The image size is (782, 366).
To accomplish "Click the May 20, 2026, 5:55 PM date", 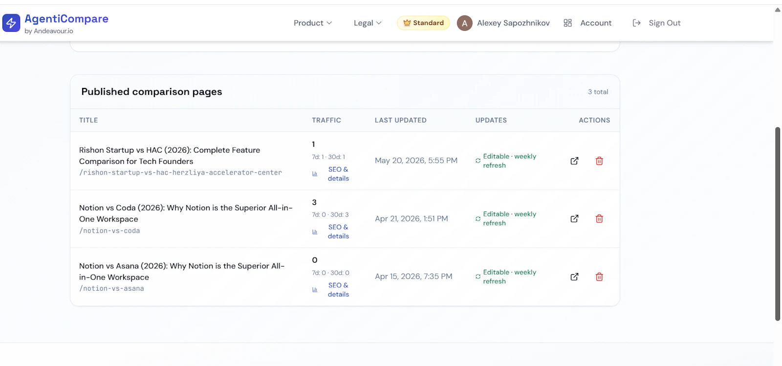I will pyautogui.click(x=416, y=161).
